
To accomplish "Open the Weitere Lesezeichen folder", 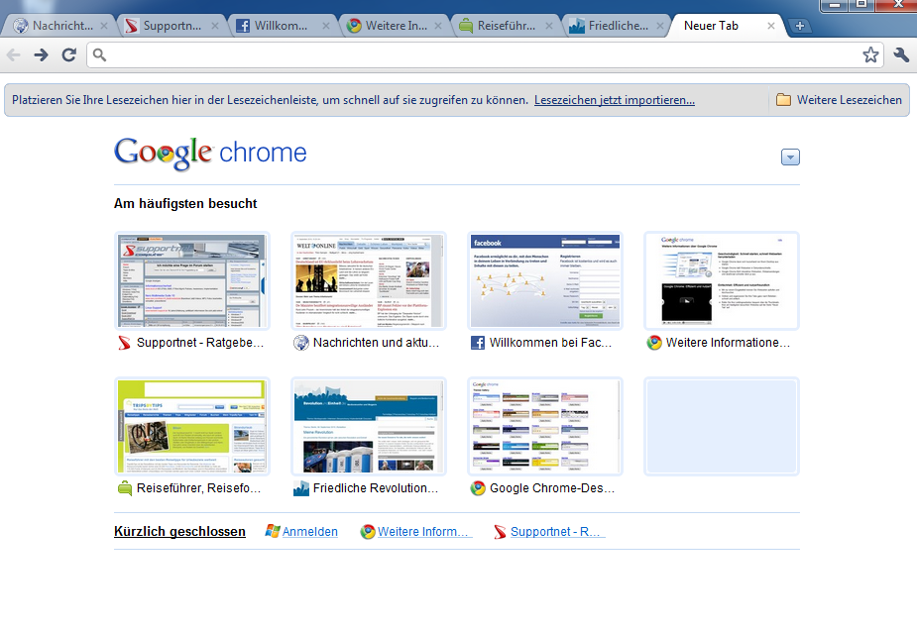I will coord(839,100).
